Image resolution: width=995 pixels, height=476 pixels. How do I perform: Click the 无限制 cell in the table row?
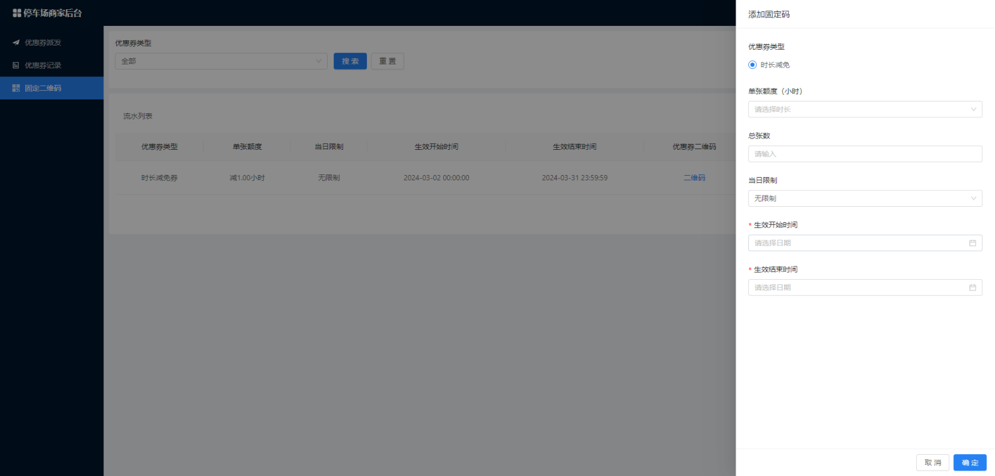tap(329, 178)
